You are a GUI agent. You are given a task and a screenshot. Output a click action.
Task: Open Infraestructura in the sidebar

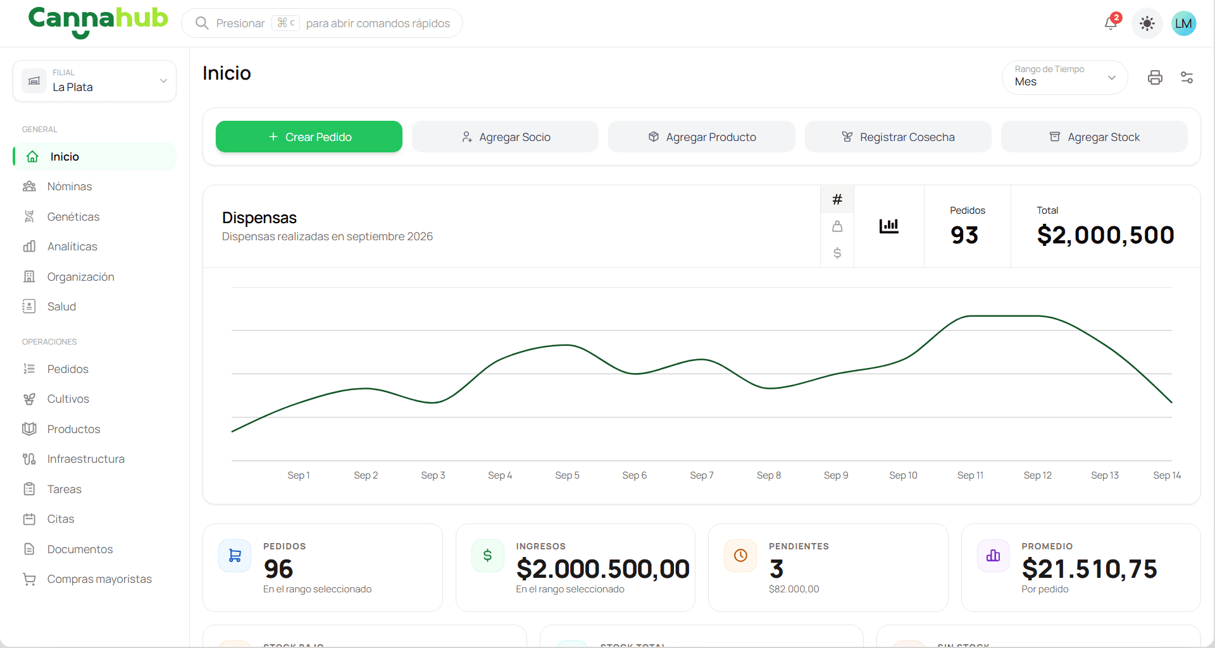(94, 459)
